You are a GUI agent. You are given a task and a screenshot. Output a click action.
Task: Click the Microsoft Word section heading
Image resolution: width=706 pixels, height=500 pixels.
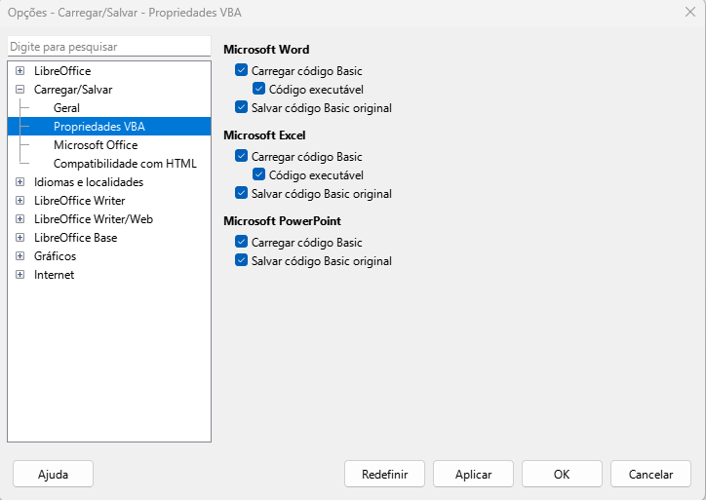pos(266,50)
